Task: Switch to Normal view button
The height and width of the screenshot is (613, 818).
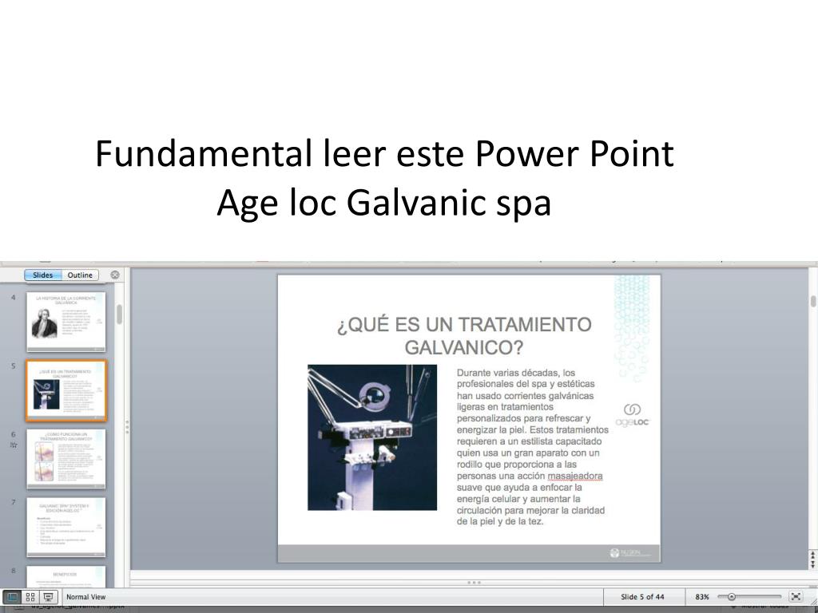Action: tap(11, 597)
